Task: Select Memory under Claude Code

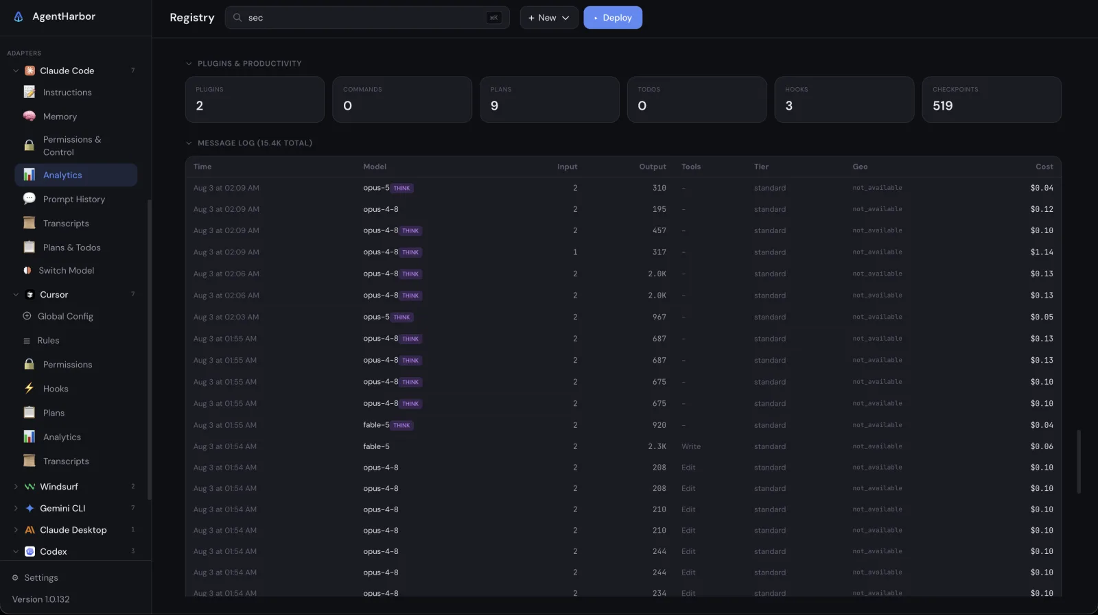Action: point(60,117)
